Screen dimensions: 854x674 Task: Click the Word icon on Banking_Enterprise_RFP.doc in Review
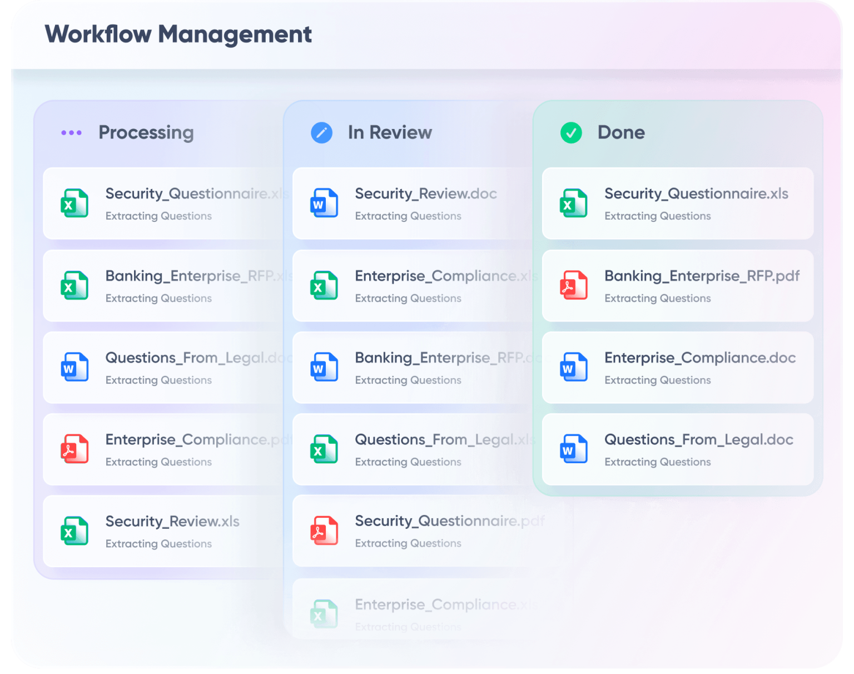pyautogui.click(x=324, y=367)
